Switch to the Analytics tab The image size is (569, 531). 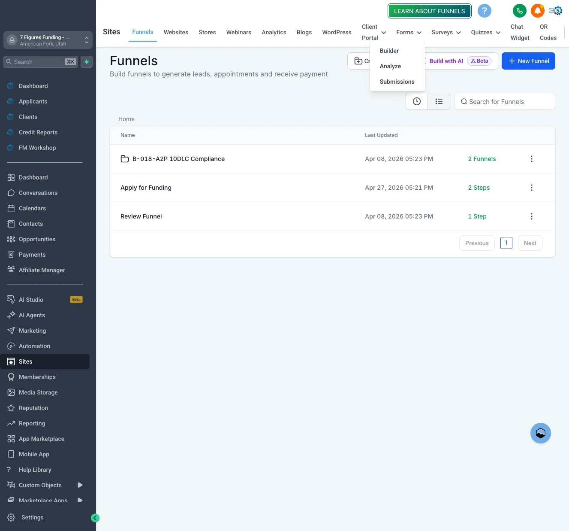(274, 32)
